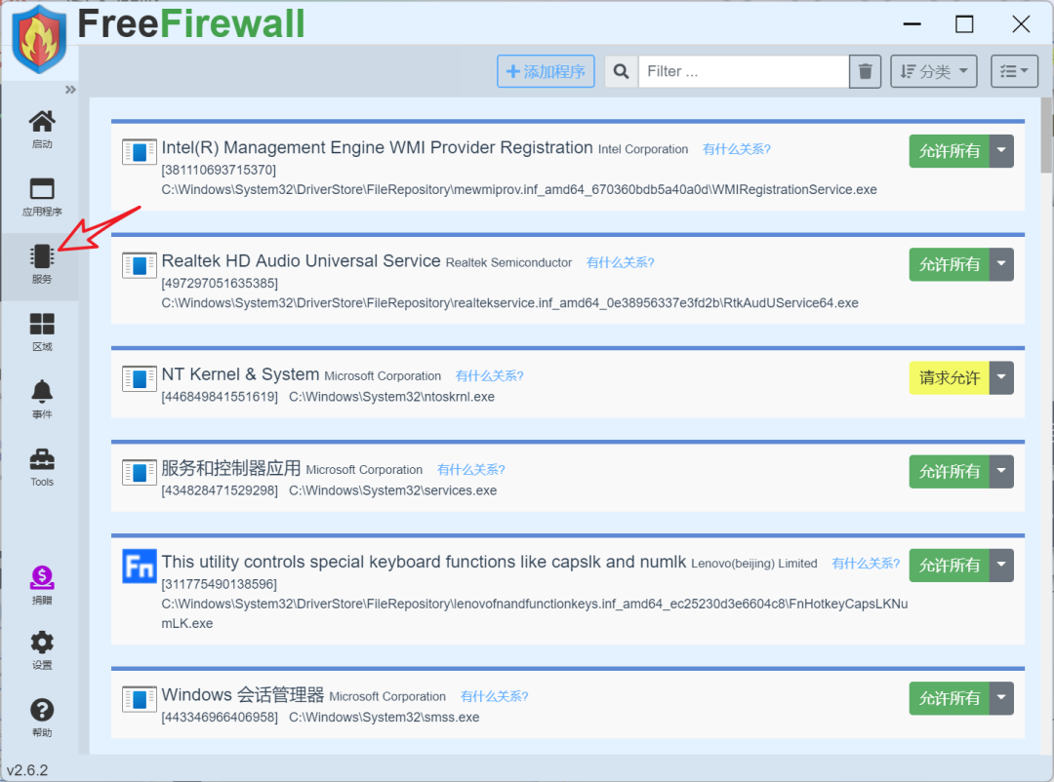The width and height of the screenshot is (1054, 782).
Task: Click 允许所有 for 服务和控制器应用
Action: [x=950, y=472]
